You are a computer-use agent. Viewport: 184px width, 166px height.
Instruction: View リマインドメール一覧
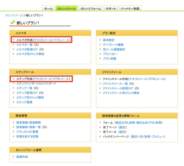[115, 84]
